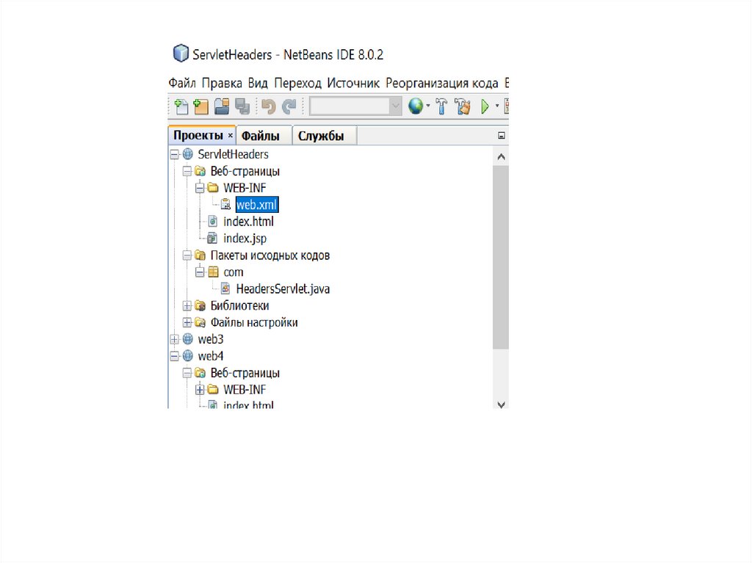Expand the web3 project

174,340
